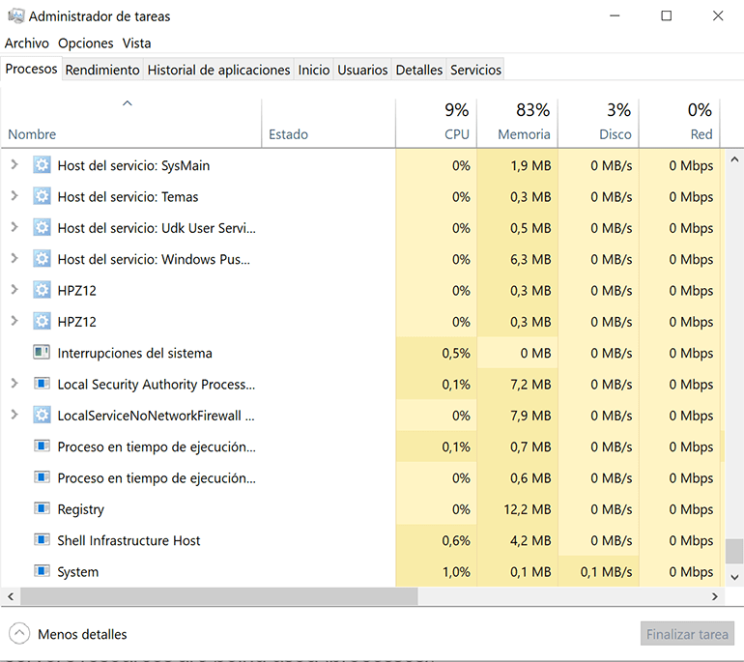The height and width of the screenshot is (662, 744).
Task: Click the Shell Infrastructure Host icon
Action: tap(42, 540)
